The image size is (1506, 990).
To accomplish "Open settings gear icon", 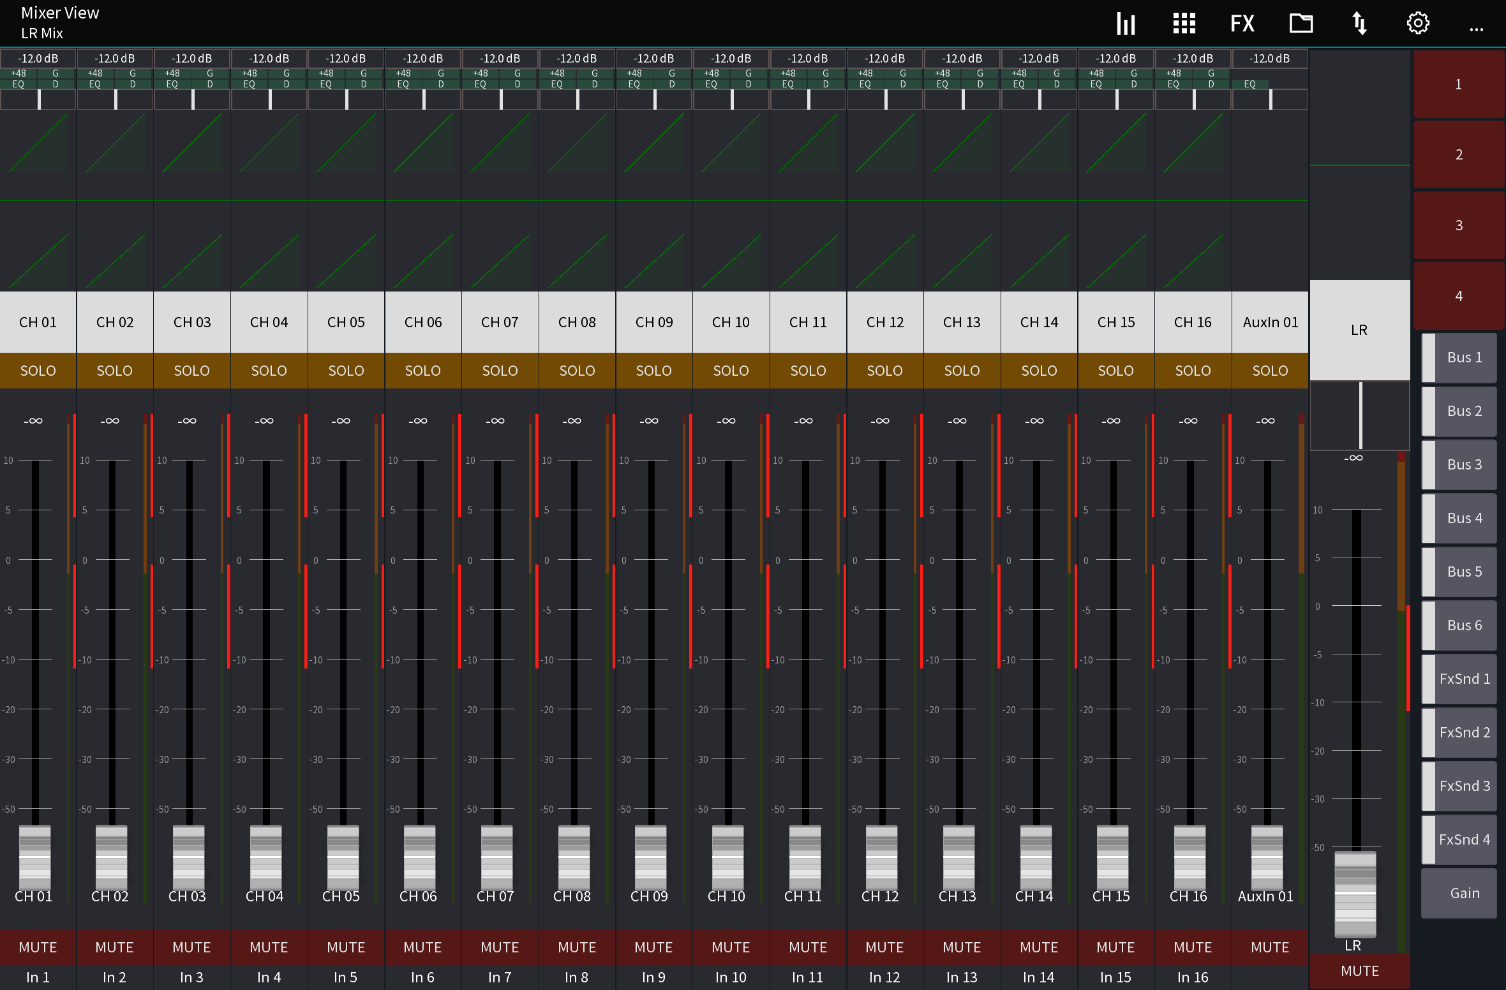I will click(1417, 24).
